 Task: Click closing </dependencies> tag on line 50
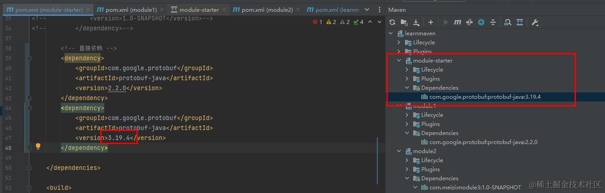(x=73, y=168)
